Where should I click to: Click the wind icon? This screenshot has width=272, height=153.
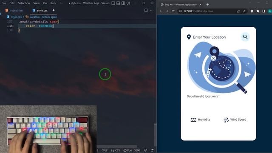[x=226, y=120]
